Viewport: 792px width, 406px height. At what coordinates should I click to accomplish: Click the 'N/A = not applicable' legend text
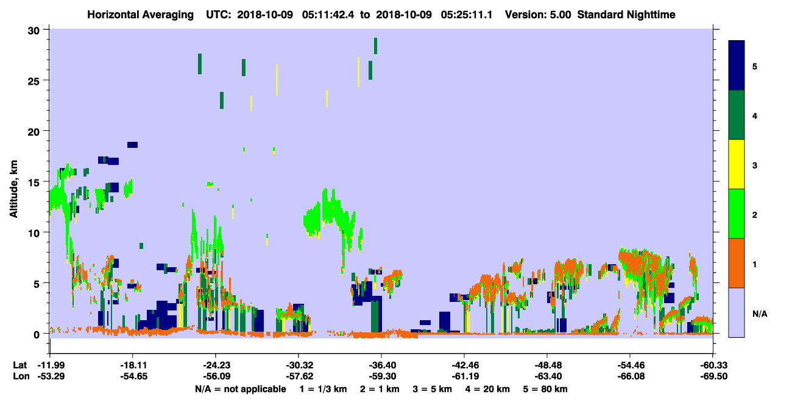pos(240,388)
